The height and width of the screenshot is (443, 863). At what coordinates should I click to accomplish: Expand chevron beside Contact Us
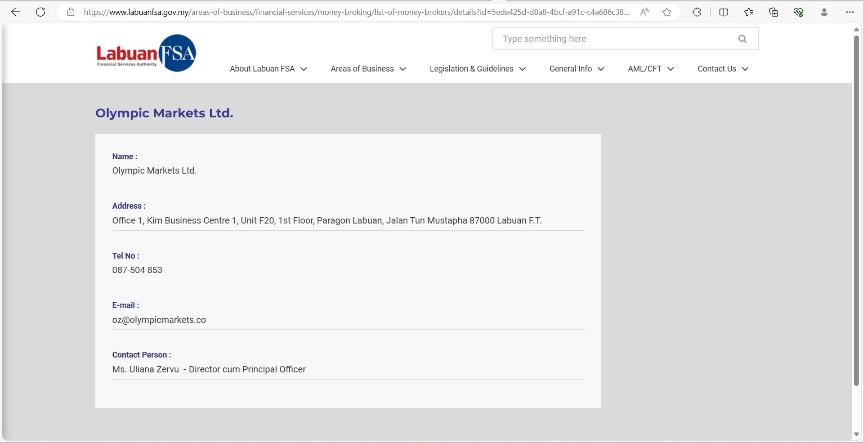point(745,69)
